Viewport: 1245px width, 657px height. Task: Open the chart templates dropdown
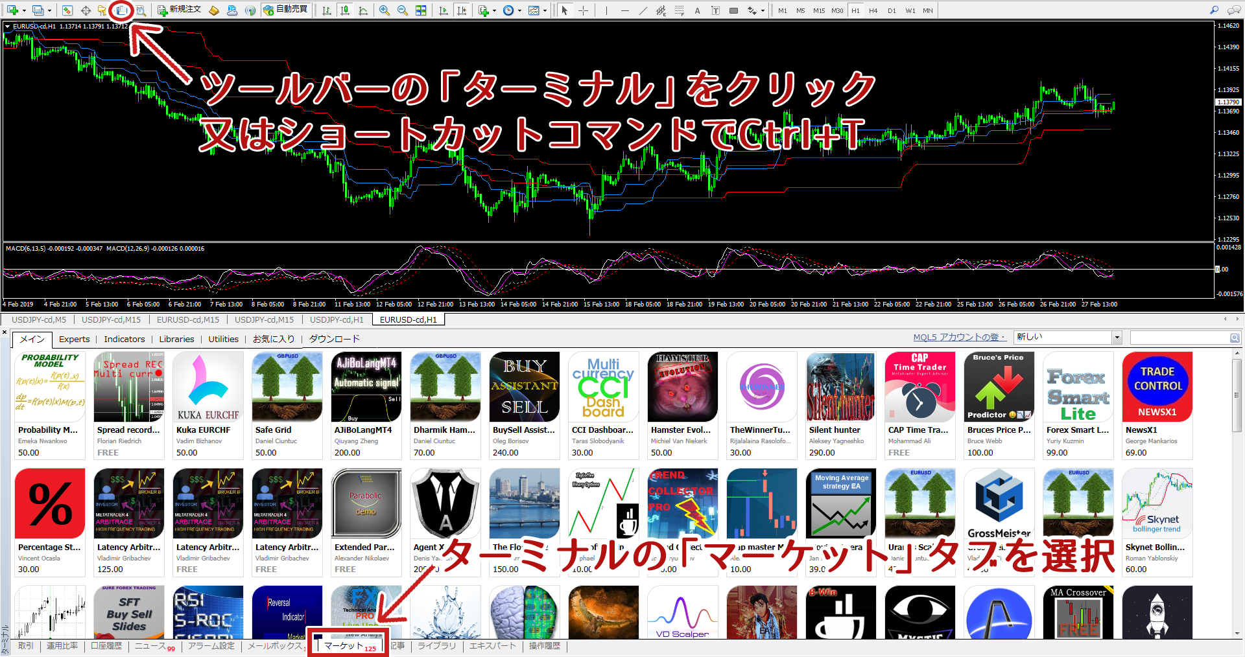[537, 10]
